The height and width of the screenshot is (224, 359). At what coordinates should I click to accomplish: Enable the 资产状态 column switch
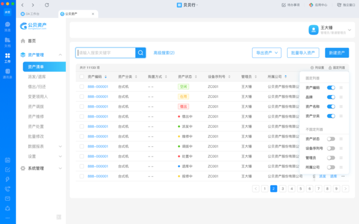(331, 139)
